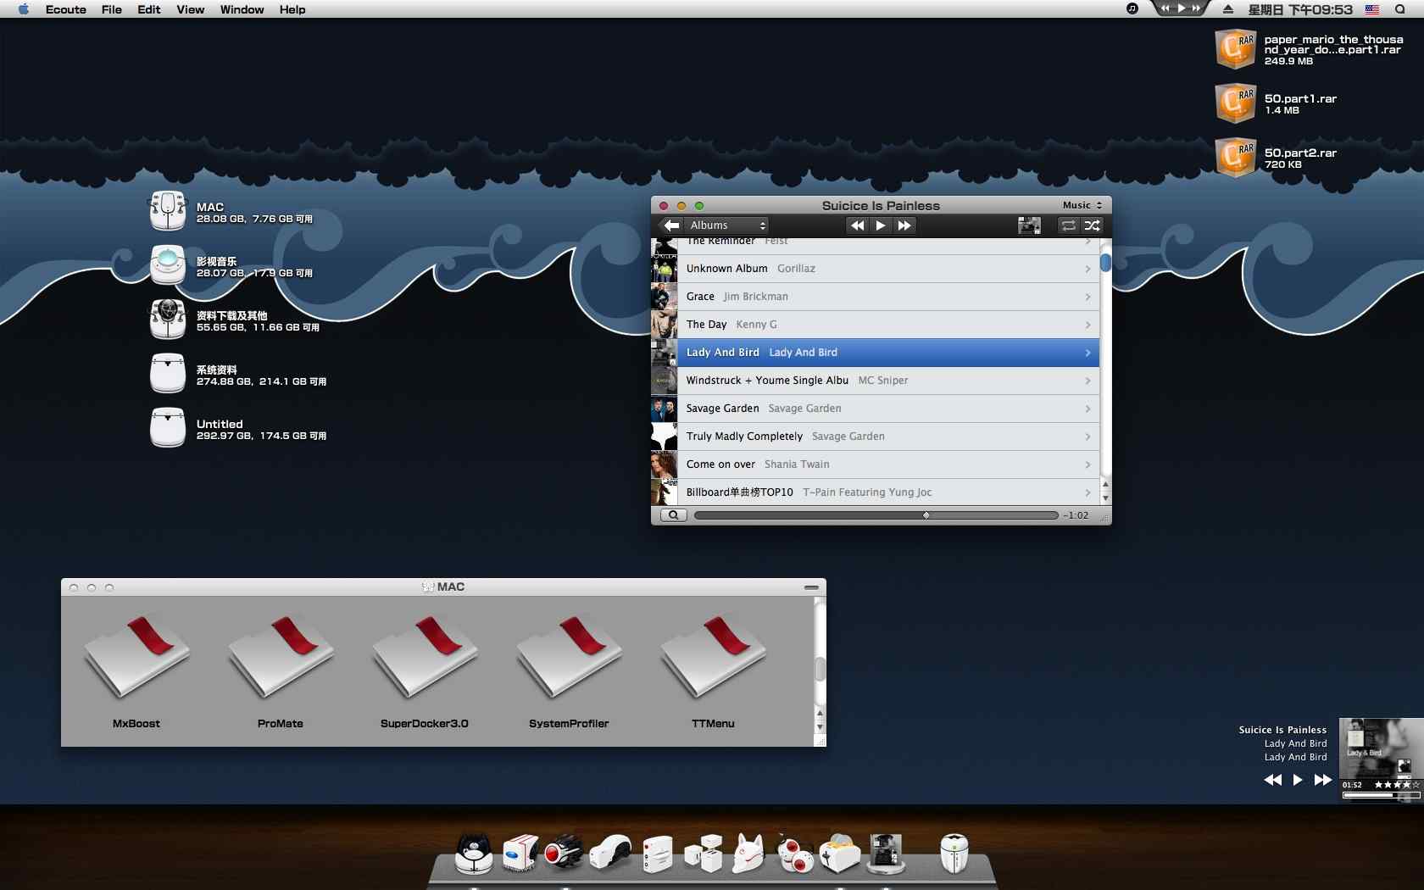
Task: Select the 50.part1.rar desktop file
Action: (x=1235, y=103)
